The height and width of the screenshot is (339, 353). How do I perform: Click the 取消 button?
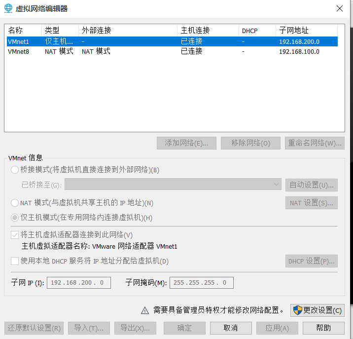[231, 328]
